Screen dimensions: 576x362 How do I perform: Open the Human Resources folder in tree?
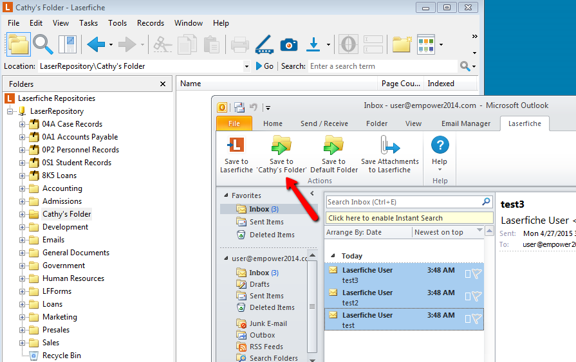[73, 278]
